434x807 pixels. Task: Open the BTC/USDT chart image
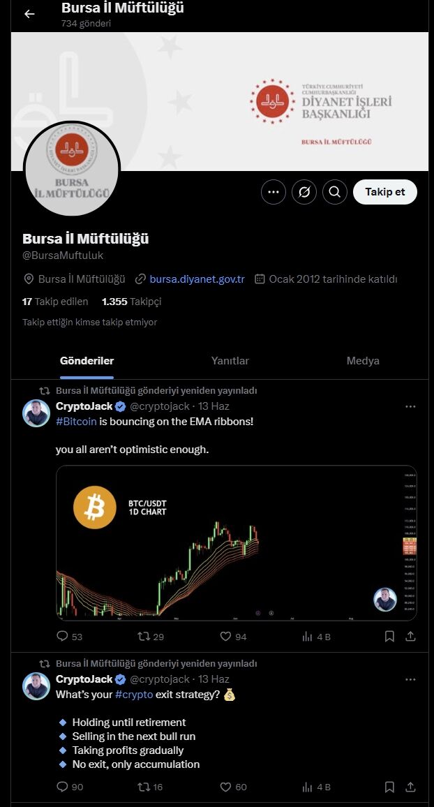click(x=236, y=543)
